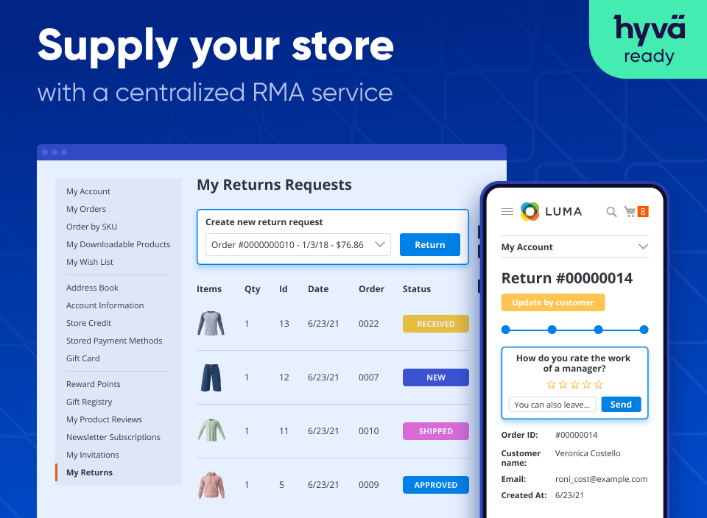The image size is (707, 518).
Task: Open the gray raglan shirt thumbnail
Action: point(211,324)
